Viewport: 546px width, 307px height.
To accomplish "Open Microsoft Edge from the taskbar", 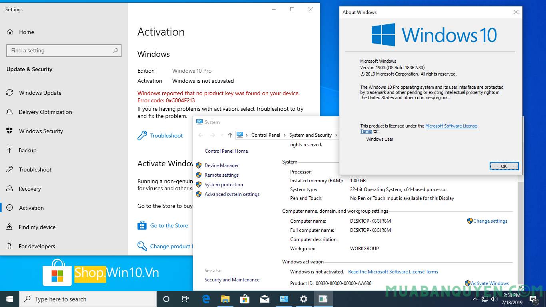I will (x=206, y=299).
